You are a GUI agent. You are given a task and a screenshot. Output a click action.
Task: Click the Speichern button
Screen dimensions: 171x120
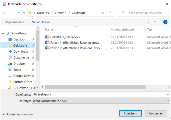tap(130, 113)
